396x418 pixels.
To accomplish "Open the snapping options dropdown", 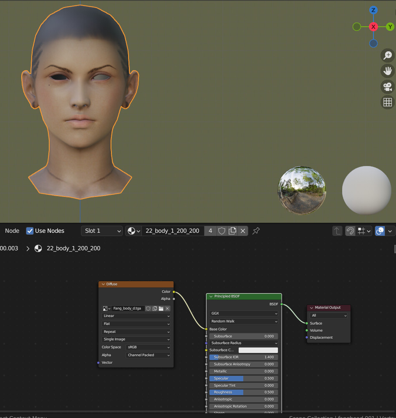I will pos(364,231).
